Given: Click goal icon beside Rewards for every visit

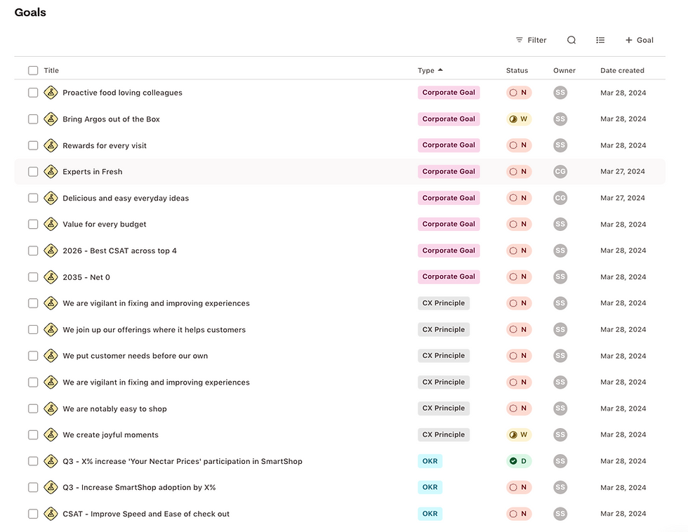Looking at the screenshot, I should pos(51,145).
